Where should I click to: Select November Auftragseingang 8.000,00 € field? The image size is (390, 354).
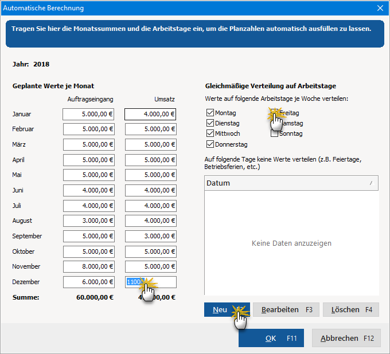(89, 266)
